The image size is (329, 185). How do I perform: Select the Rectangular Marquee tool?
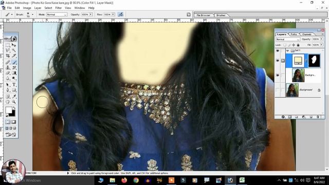[8, 45]
